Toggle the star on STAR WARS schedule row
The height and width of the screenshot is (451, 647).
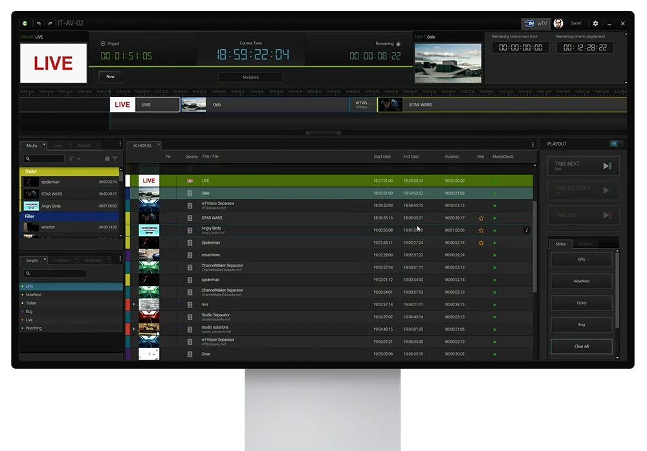tap(481, 218)
